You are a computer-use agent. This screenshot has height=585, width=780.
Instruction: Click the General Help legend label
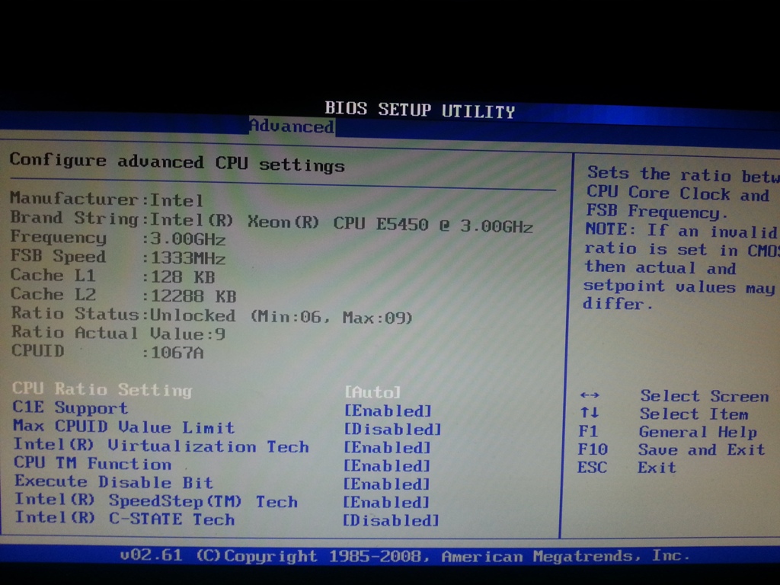coord(698,432)
